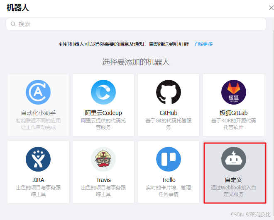Click description 智能联通不同的应用让工作自动完成
The image size is (274, 220).
click(x=38, y=124)
